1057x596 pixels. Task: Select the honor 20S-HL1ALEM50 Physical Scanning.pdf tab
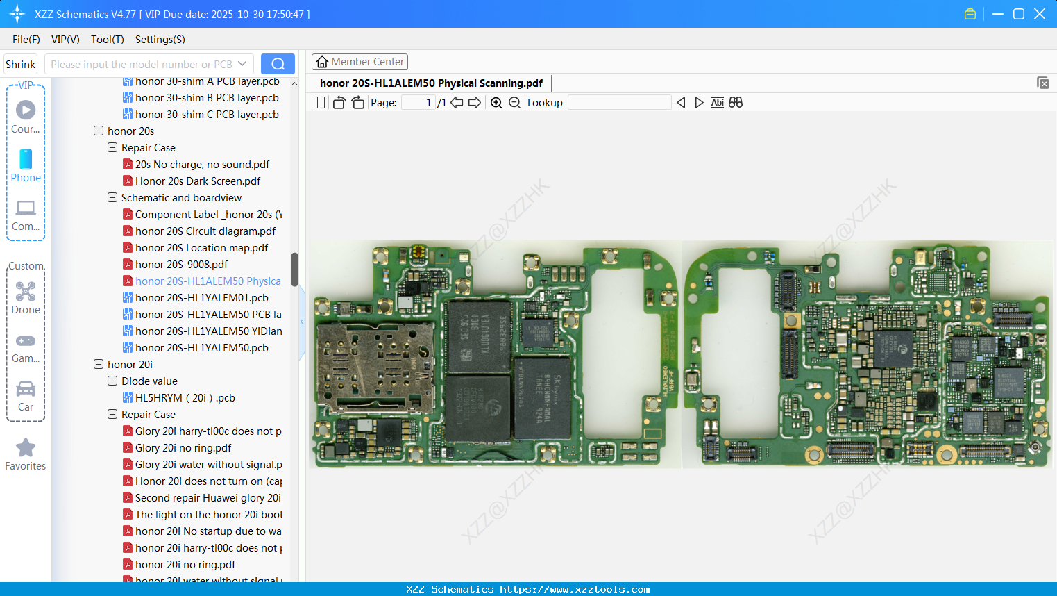click(431, 83)
